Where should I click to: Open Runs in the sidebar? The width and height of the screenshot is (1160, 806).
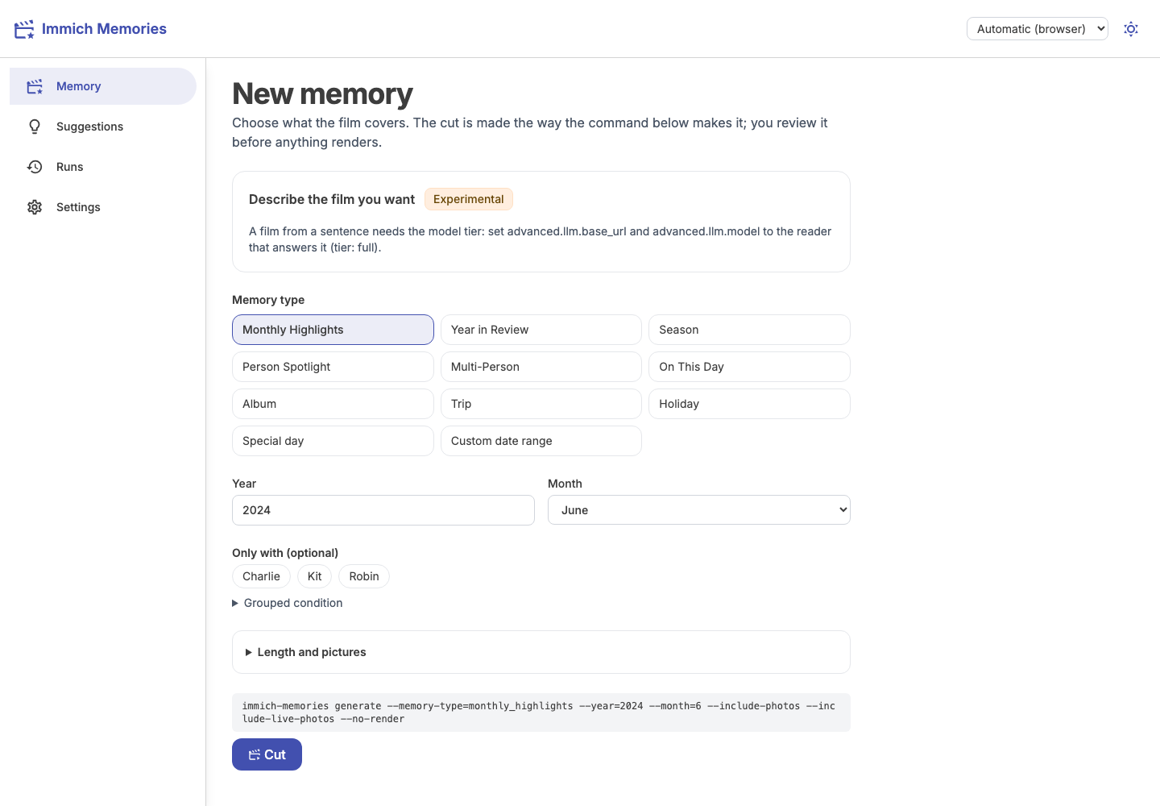coord(103,167)
